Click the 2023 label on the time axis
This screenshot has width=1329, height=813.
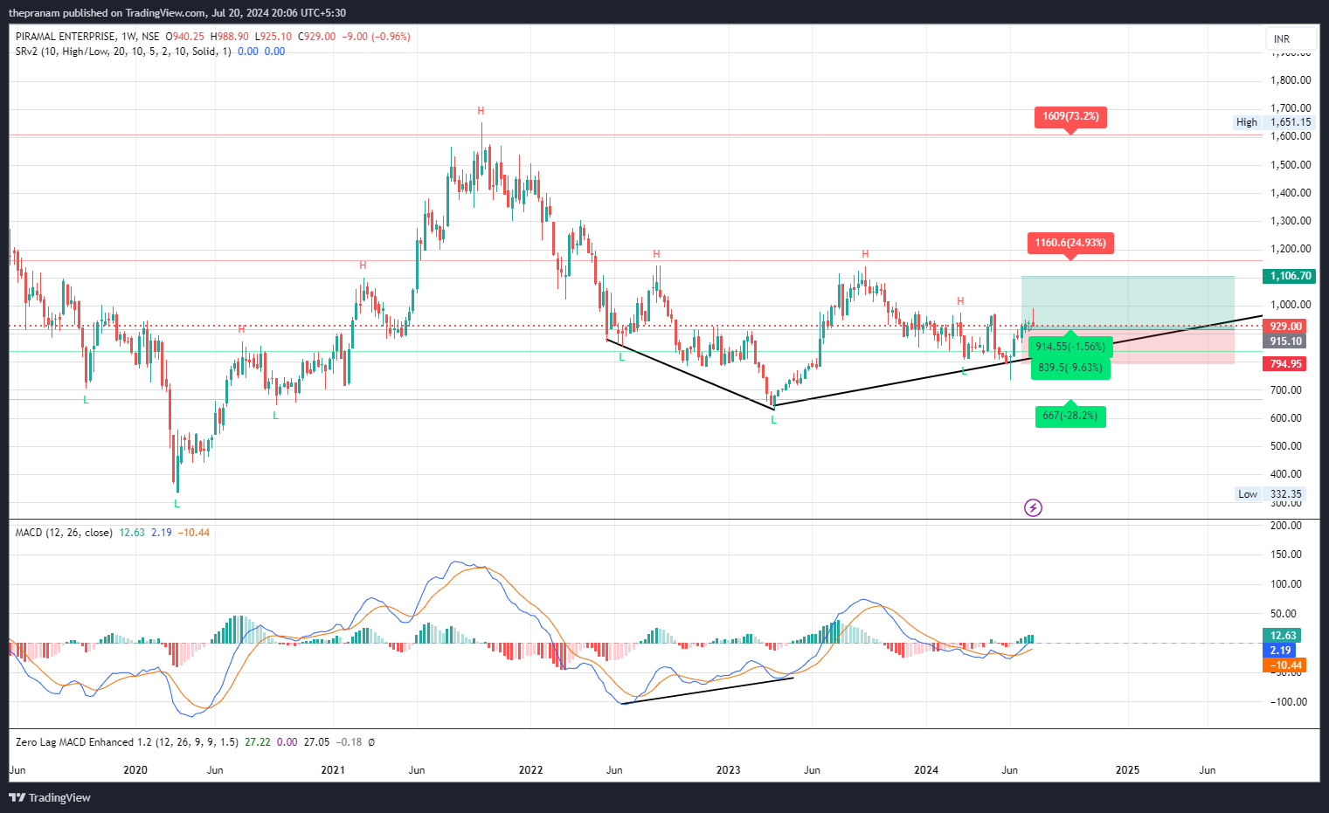click(728, 770)
